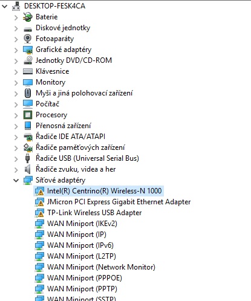This screenshot has width=251, height=301.
Task: Select WAN Miniport (PPPOE) entry
Action: coord(85,278)
